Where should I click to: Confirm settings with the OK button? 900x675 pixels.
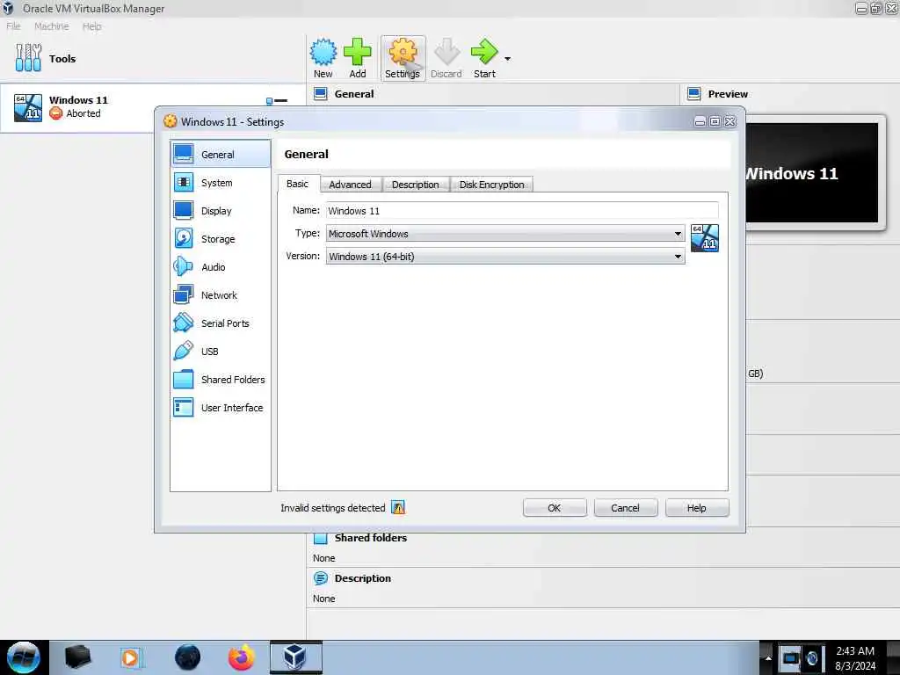555,508
